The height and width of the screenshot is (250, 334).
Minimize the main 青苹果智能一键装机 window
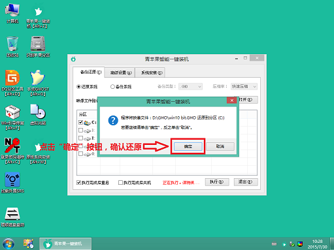coord(237,58)
